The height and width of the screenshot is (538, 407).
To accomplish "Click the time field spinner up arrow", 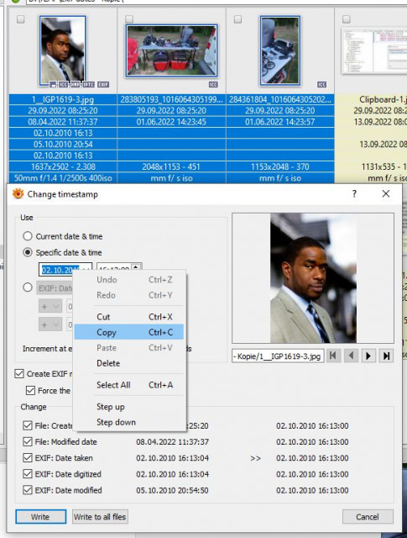I will [x=136, y=267].
